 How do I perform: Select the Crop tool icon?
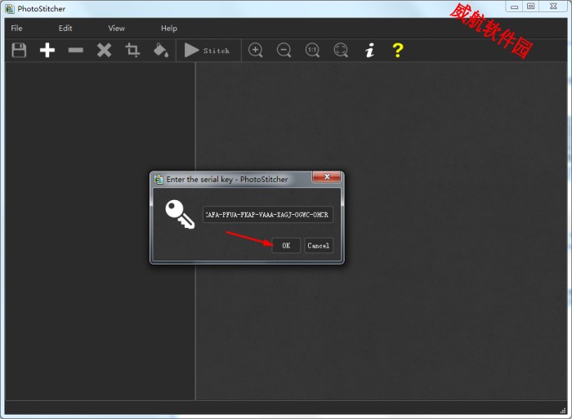tap(132, 51)
